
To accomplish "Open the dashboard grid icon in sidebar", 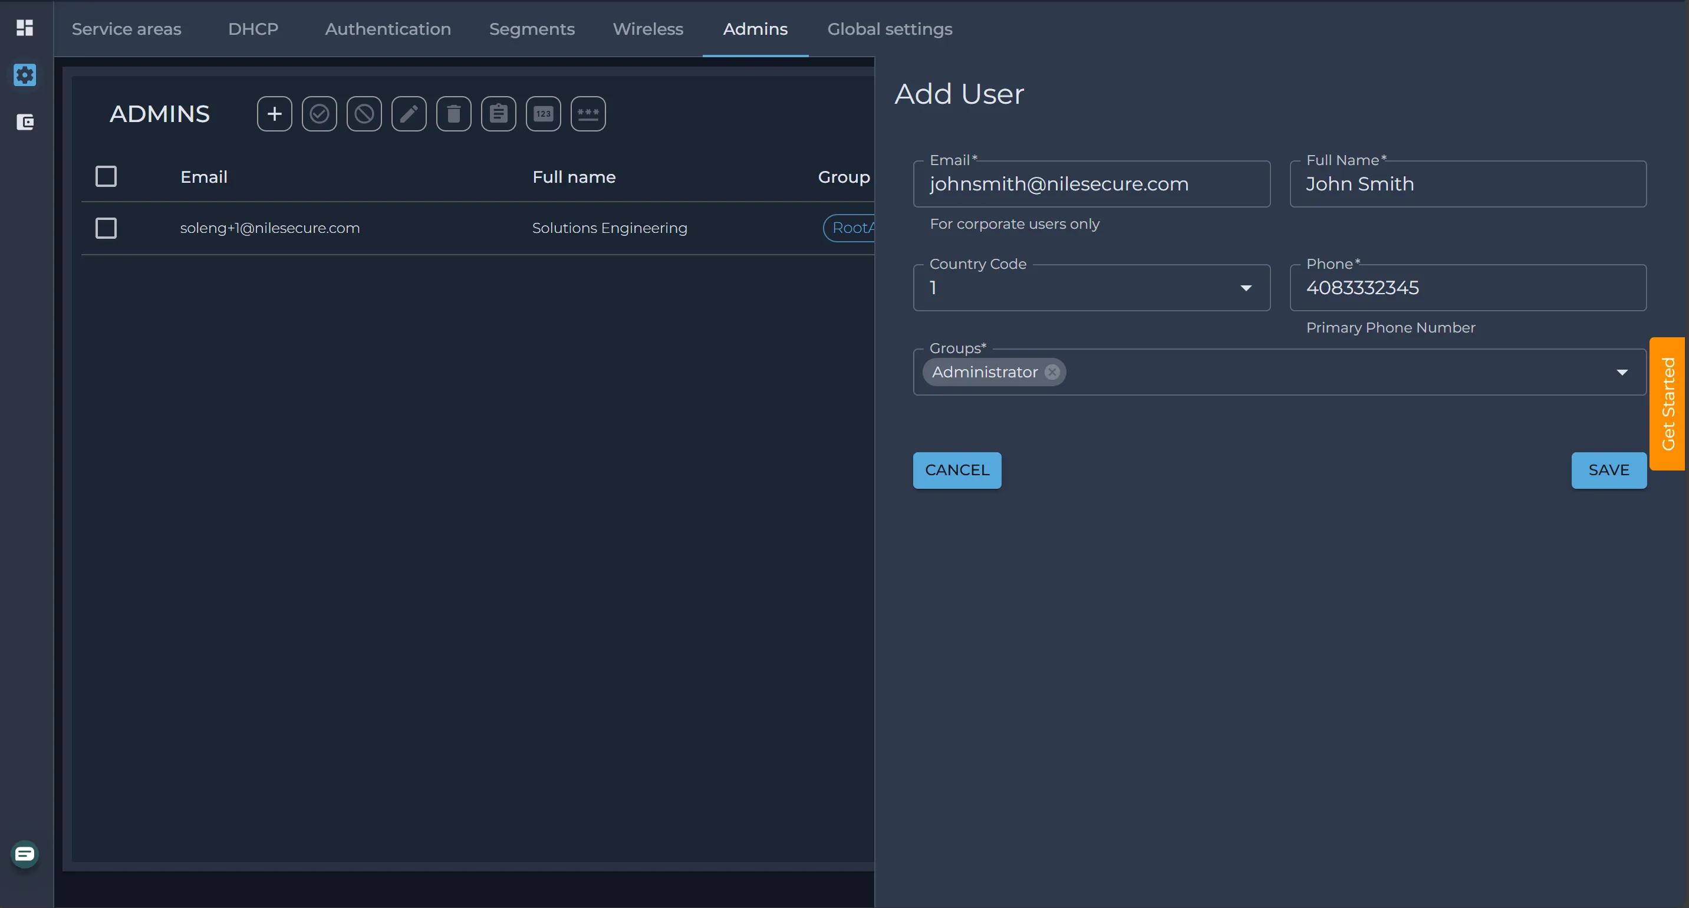I will [25, 28].
